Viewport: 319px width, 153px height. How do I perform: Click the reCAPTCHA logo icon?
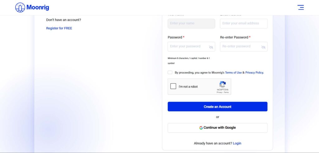pyautogui.click(x=222, y=84)
